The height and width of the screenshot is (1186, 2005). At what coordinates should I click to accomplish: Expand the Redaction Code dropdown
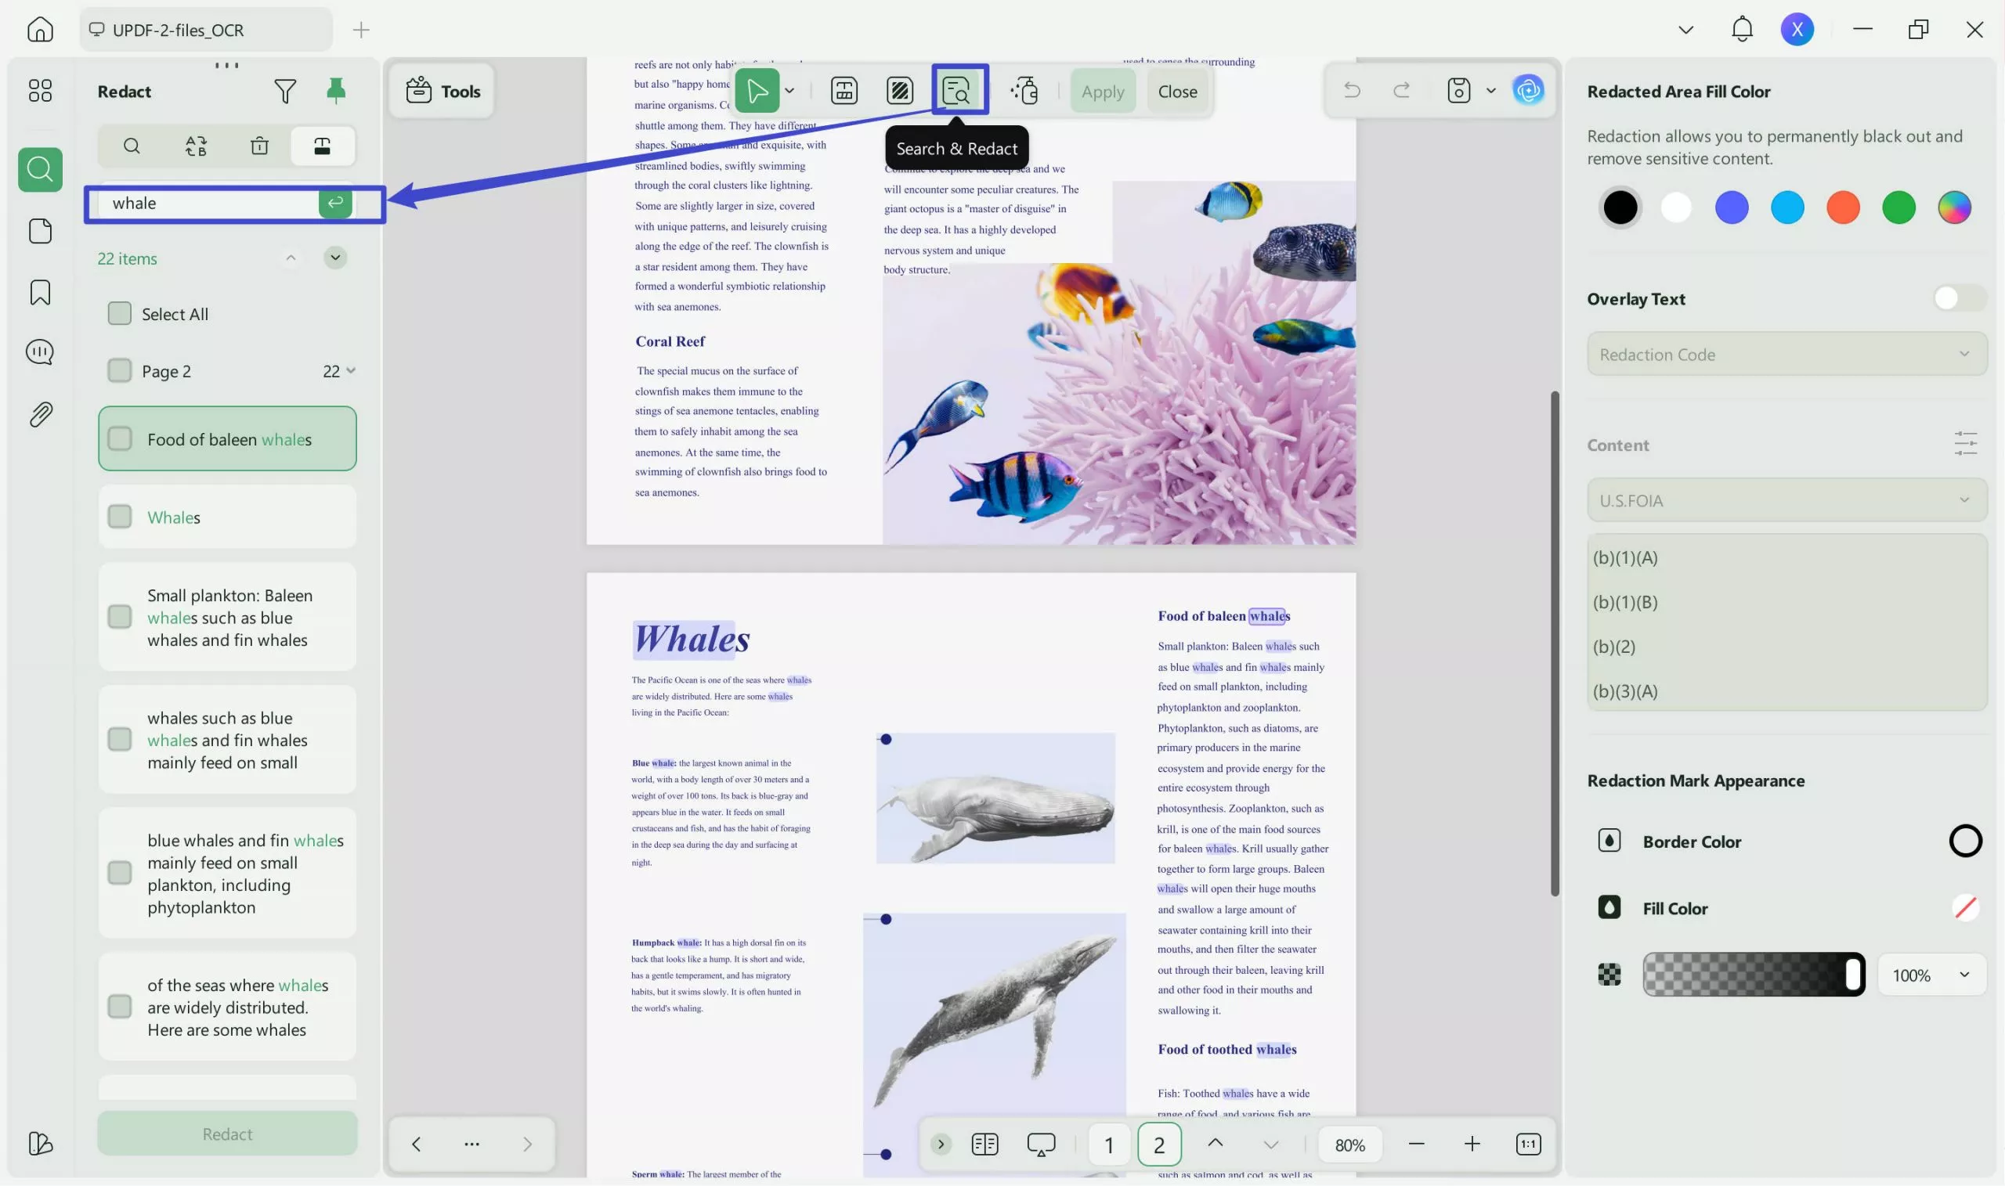point(1786,354)
